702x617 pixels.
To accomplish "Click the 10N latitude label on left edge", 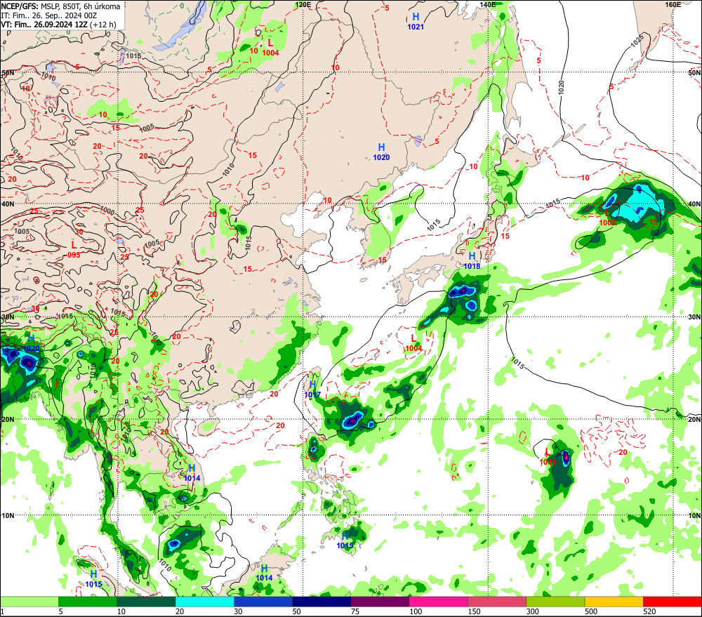I will pos(8,515).
